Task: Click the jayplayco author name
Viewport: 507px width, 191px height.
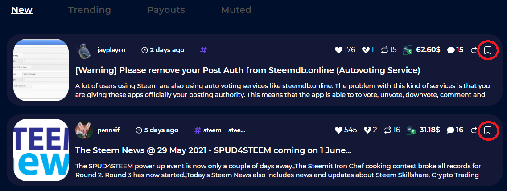Action: (x=111, y=50)
